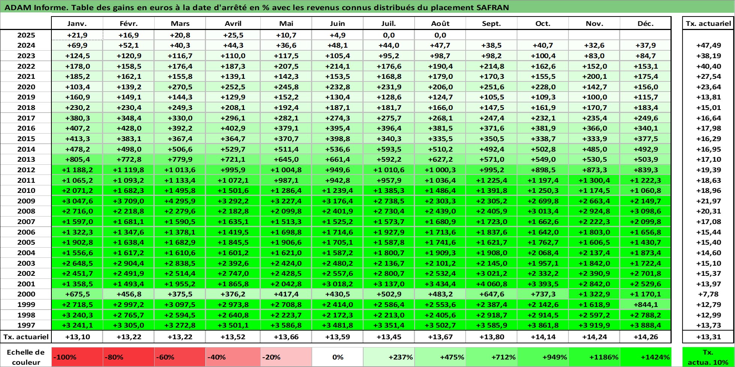Select the cell with value +3 919,9
Screen dimensions: 735x367
[594, 325]
